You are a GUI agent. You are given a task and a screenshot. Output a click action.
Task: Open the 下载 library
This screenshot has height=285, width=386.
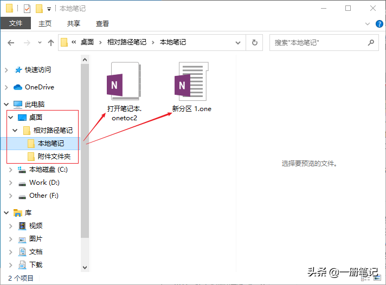pyautogui.click(x=36, y=265)
